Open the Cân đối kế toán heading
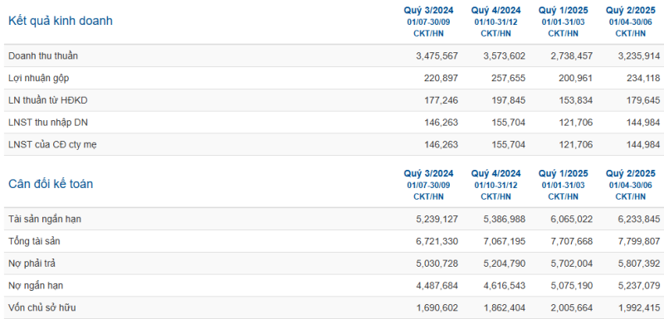The width and height of the screenshot is (664, 319). click(51, 184)
